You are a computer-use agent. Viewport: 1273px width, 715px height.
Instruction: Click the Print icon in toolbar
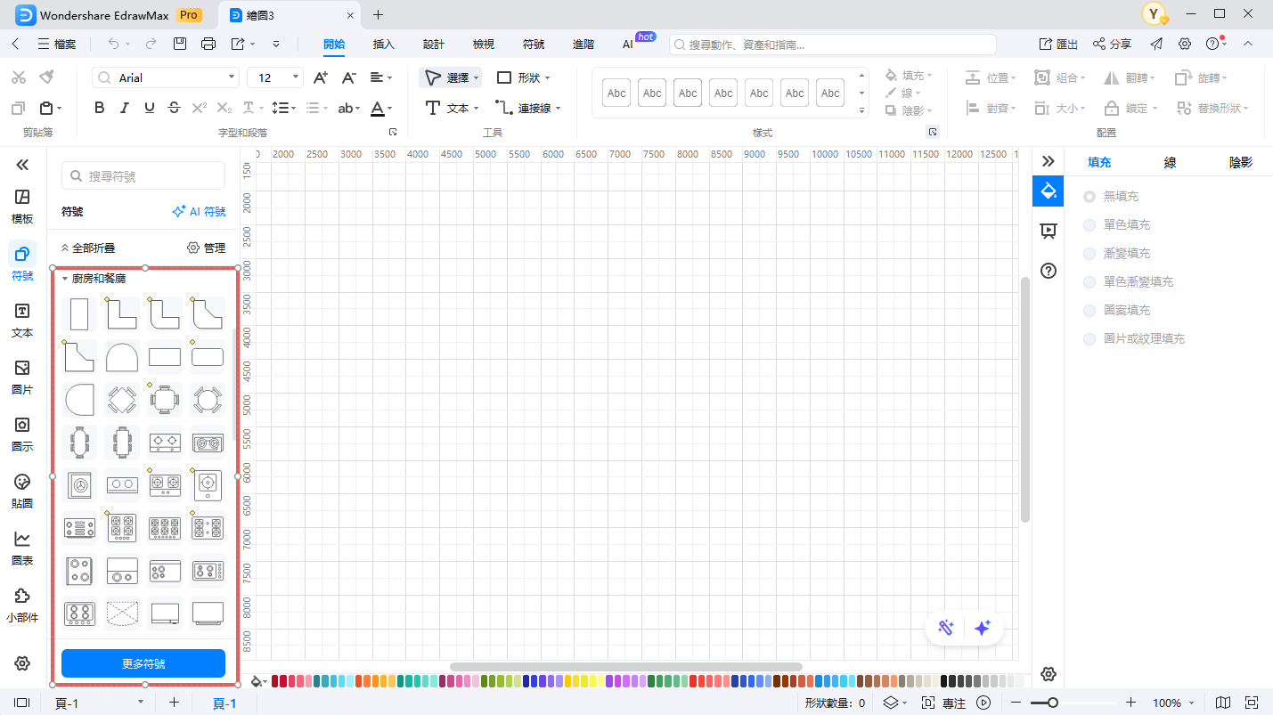pyautogui.click(x=208, y=44)
